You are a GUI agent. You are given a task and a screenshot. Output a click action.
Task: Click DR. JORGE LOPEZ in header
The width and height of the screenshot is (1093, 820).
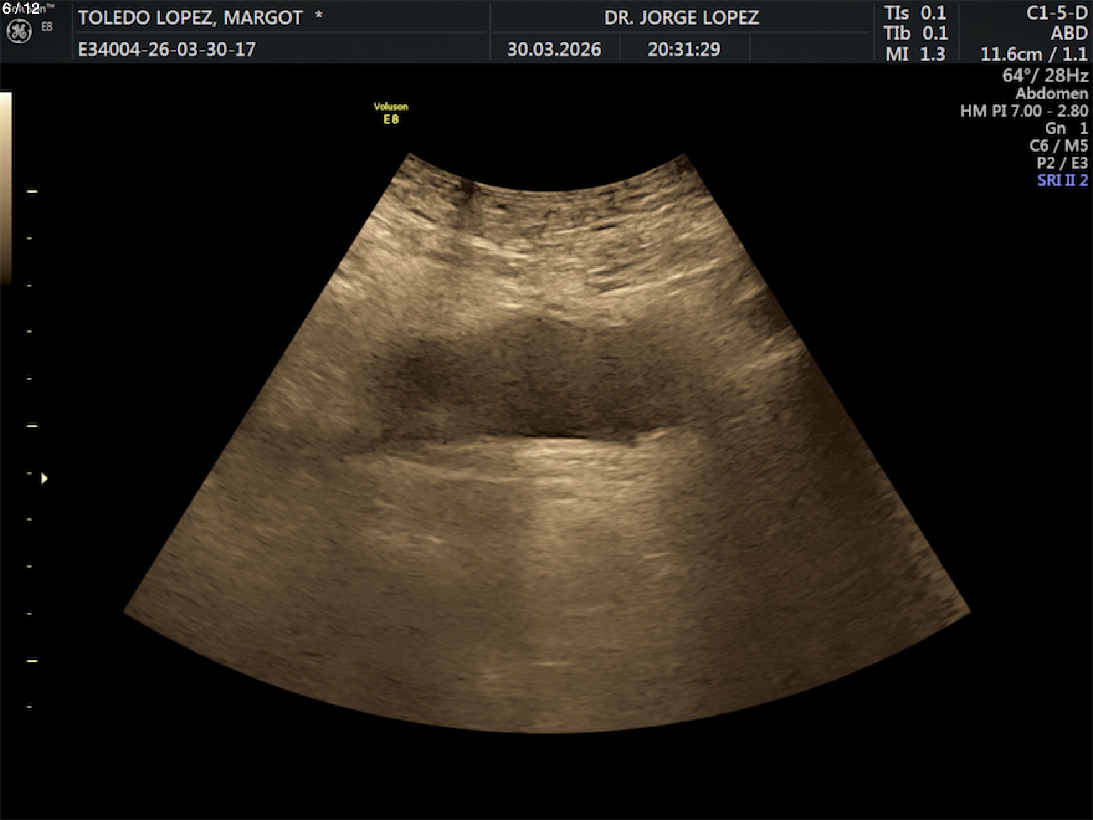tap(681, 17)
